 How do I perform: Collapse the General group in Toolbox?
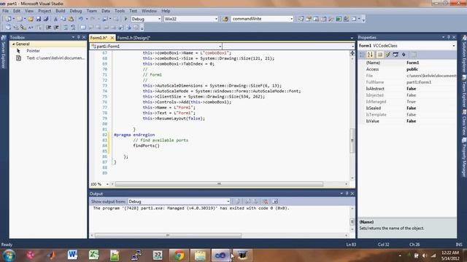13,44
